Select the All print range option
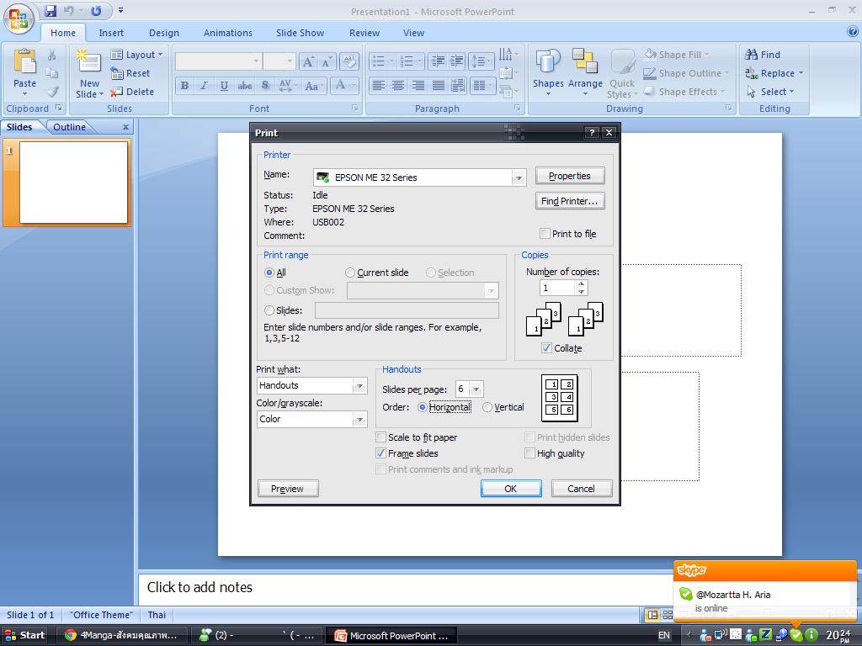The image size is (862, 646). (269, 273)
